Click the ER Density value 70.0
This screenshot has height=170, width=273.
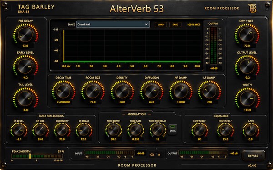tap(62, 139)
